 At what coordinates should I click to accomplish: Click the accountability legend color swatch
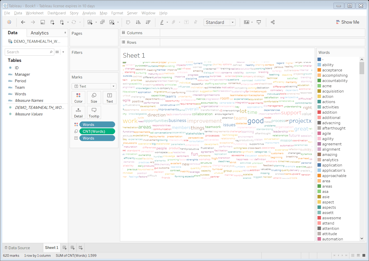[319, 80]
